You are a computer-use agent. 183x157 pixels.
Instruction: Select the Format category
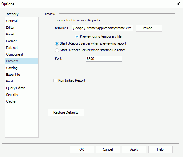click(x=22, y=41)
